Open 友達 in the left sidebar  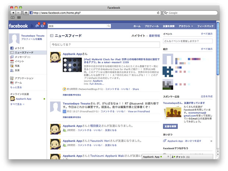15,70
